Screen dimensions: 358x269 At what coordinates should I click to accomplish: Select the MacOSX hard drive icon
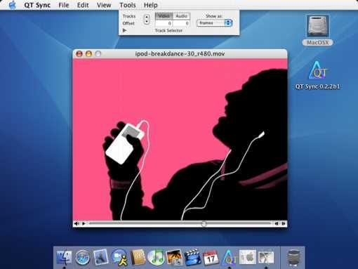317,30
